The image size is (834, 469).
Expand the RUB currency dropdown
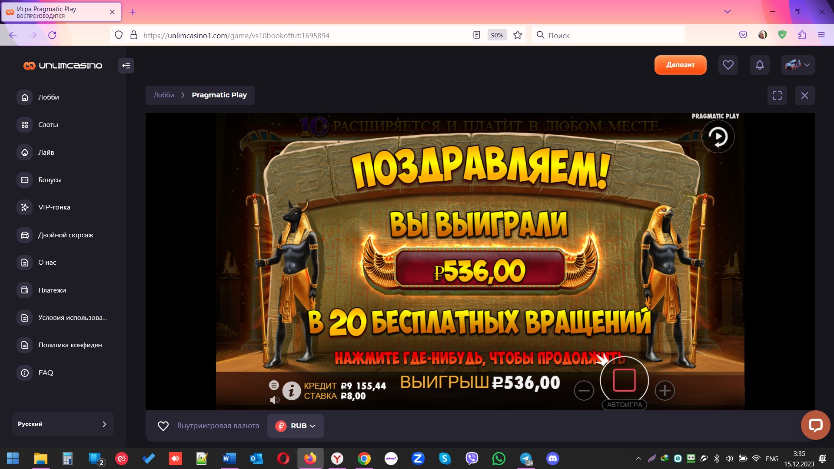(x=296, y=426)
